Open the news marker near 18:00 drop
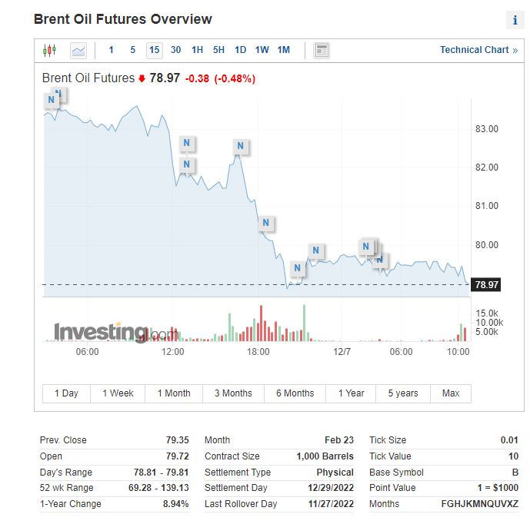 pyautogui.click(x=265, y=224)
